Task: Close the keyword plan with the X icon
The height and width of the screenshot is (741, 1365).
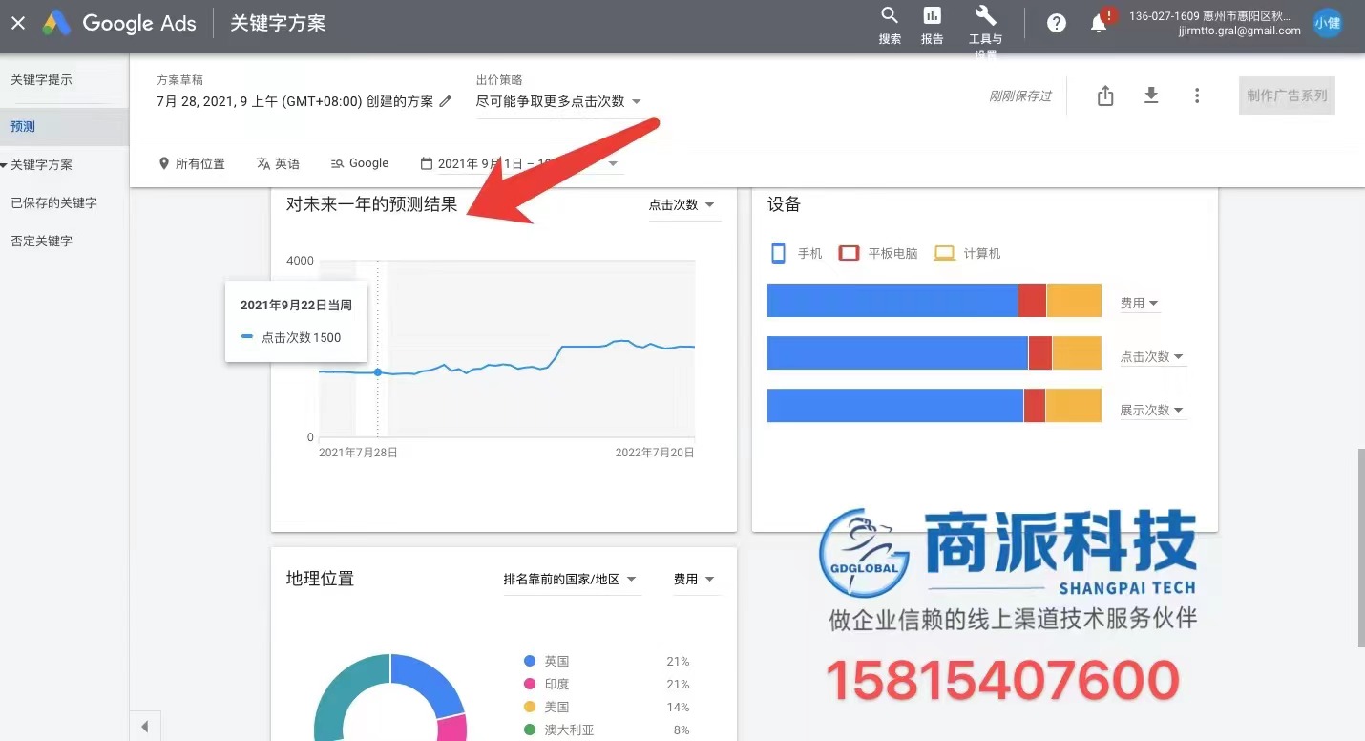Action: [18, 23]
